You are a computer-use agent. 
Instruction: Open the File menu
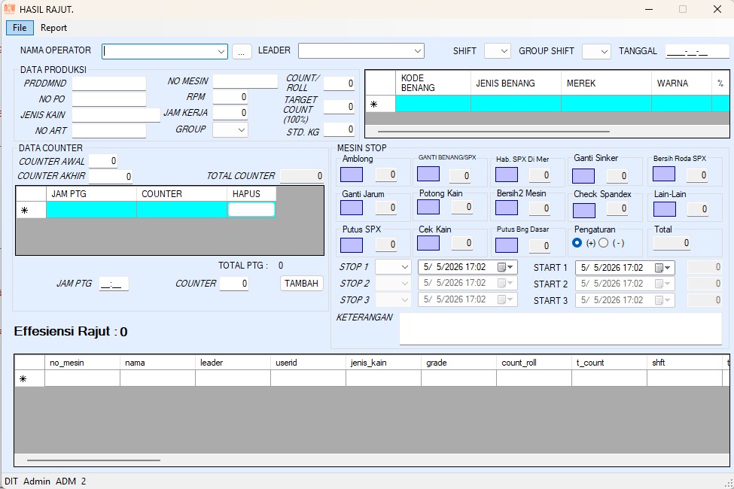(x=20, y=28)
